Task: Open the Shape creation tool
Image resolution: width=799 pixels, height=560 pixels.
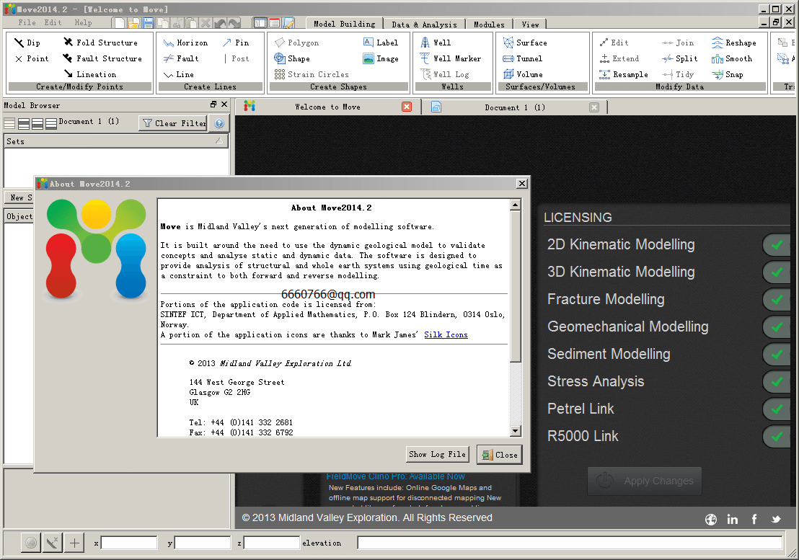Action: point(292,58)
